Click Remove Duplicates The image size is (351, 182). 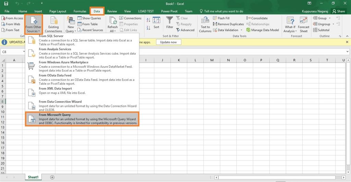(228, 24)
